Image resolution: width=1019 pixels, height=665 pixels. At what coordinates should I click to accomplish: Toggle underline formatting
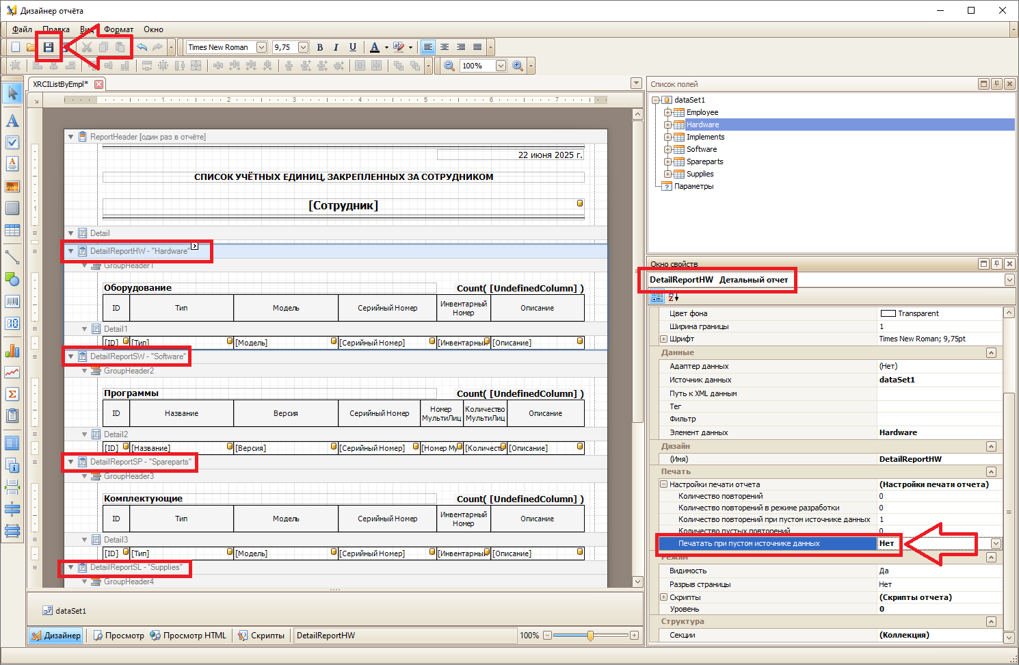pos(353,47)
